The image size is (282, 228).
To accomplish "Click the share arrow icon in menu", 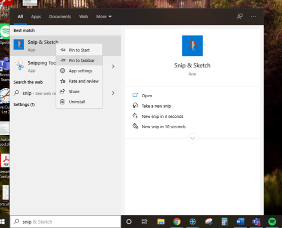I will pos(62,91).
